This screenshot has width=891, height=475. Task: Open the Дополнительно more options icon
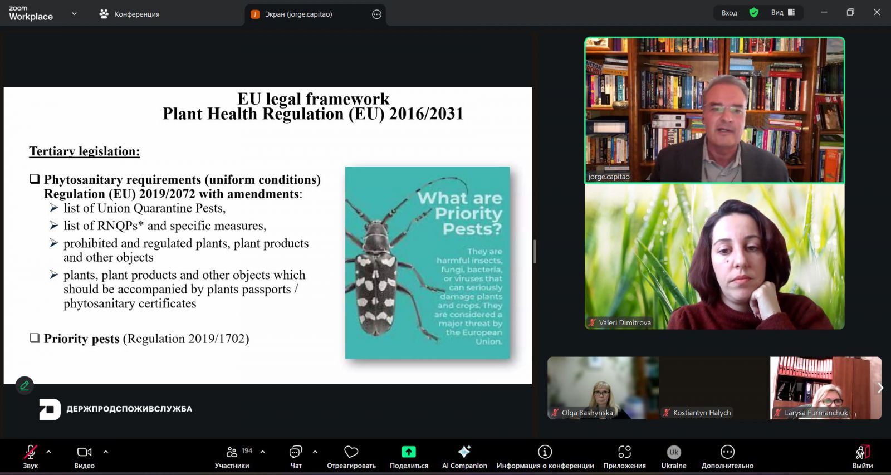727,452
